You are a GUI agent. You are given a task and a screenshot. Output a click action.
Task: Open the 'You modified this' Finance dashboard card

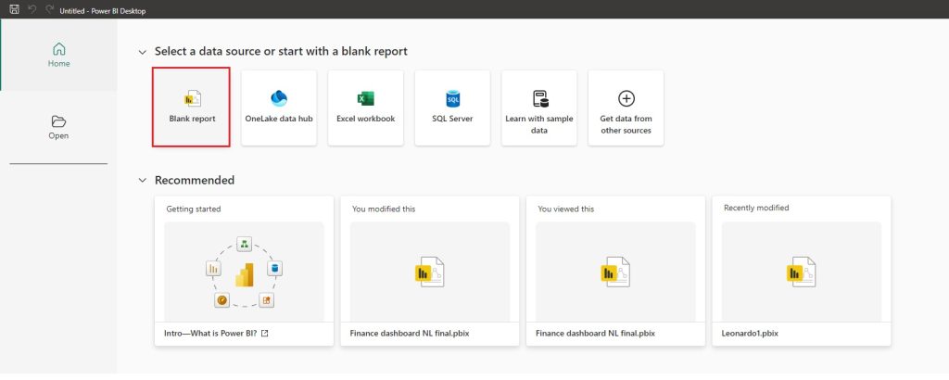pyautogui.click(x=430, y=271)
